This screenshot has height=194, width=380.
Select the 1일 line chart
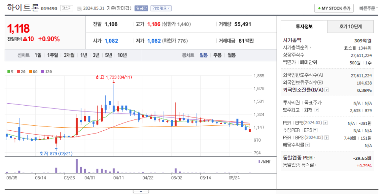point(38,55)
